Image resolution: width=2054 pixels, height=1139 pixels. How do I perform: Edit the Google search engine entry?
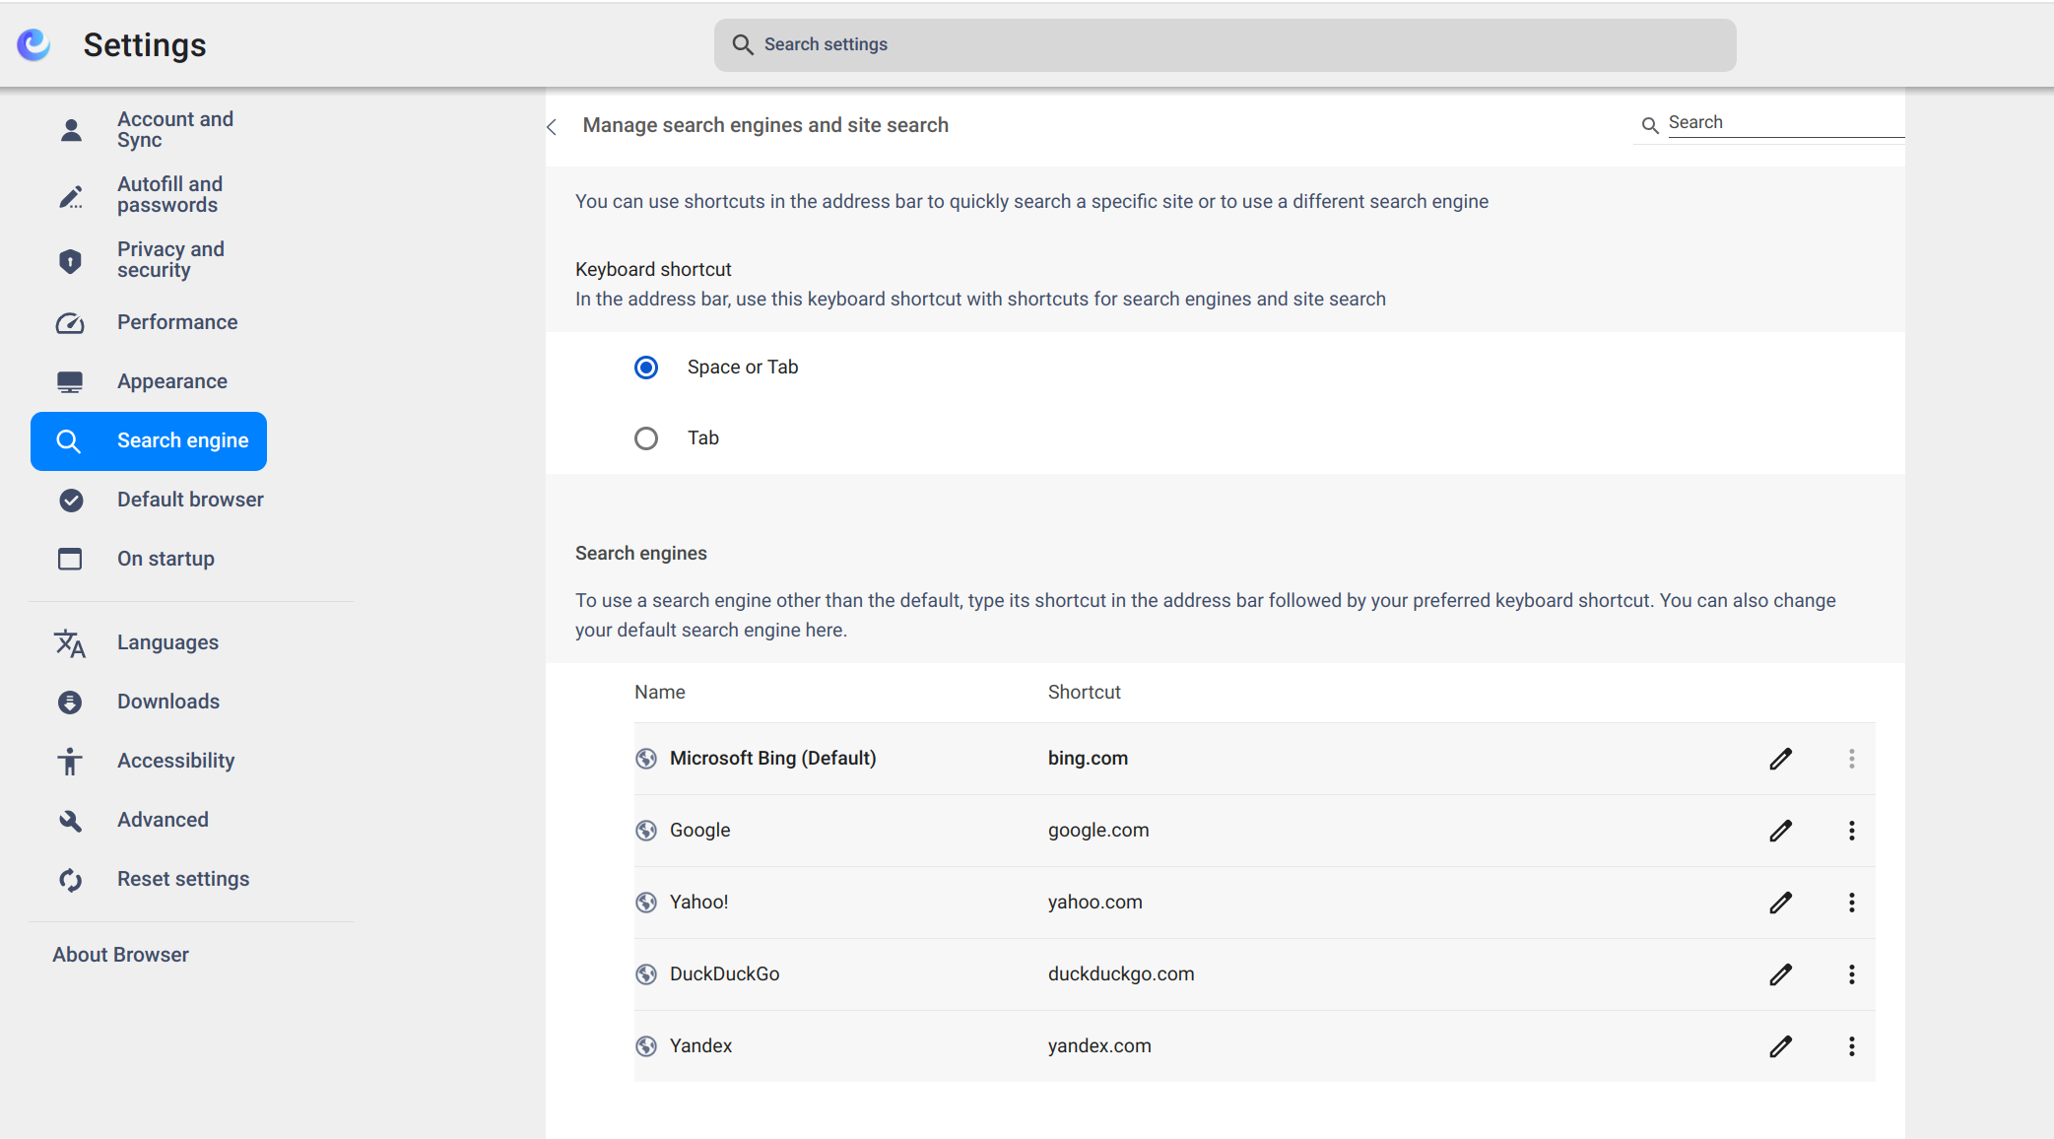pos(1780,831)
